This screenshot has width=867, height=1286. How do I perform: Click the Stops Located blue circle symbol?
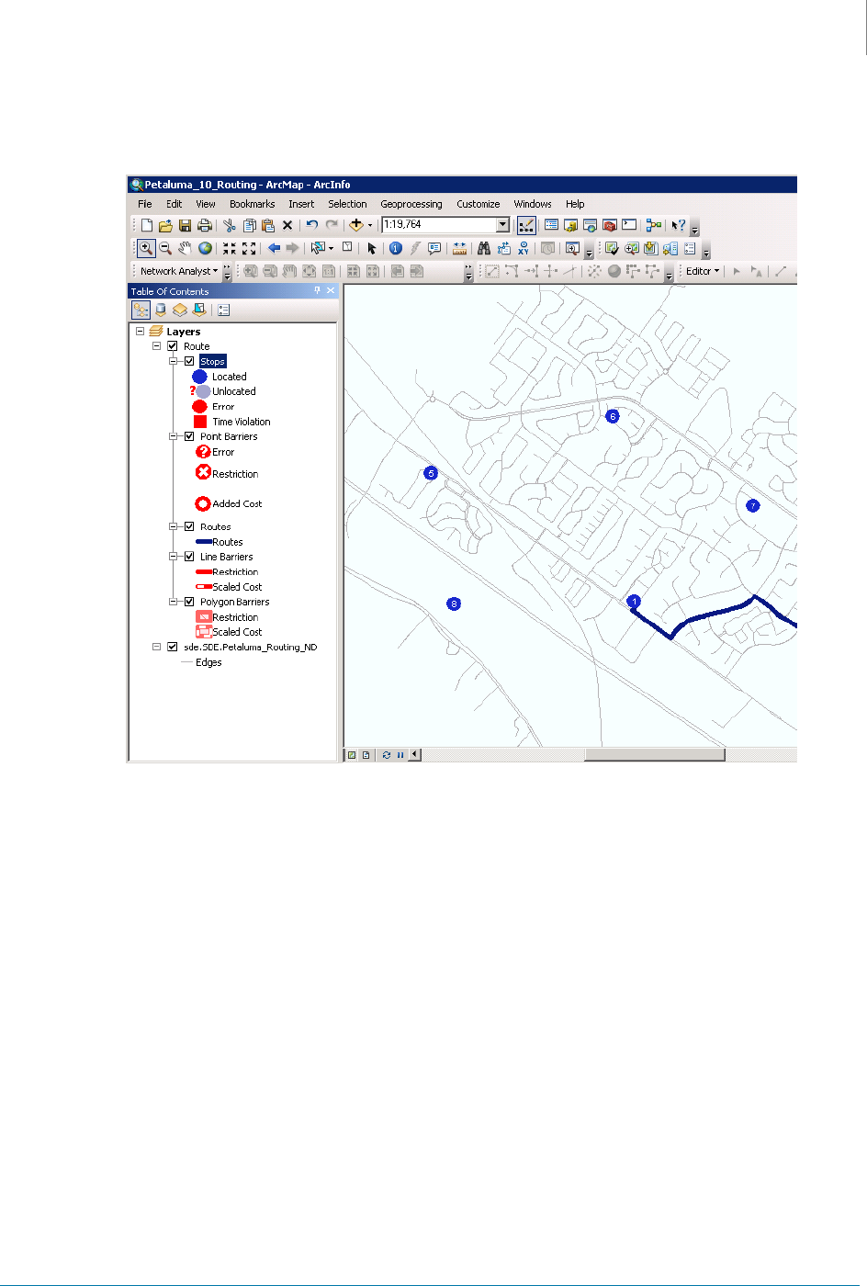click(x=199, y=377)
